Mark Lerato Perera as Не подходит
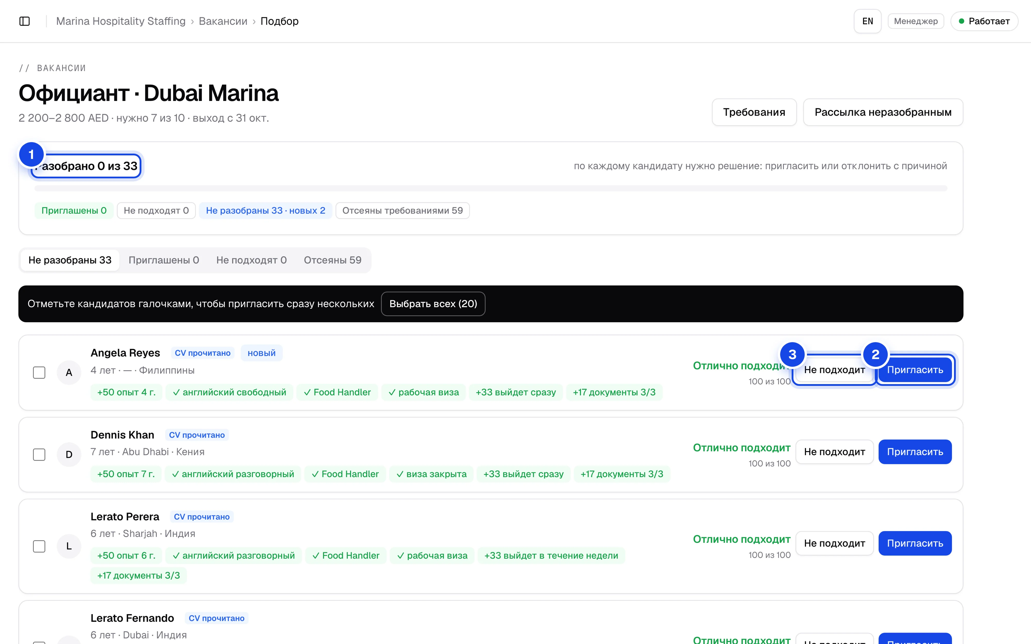This screenshot has width=1031, height=644. click(835, 543)
